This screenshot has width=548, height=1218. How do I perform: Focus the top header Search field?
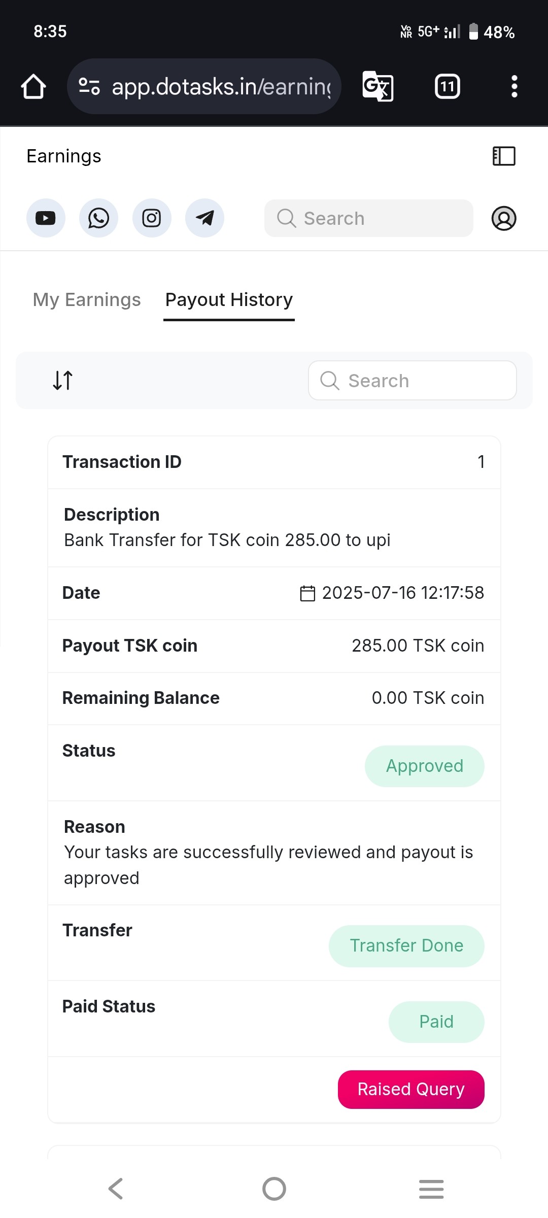click(x=369, y=218)
